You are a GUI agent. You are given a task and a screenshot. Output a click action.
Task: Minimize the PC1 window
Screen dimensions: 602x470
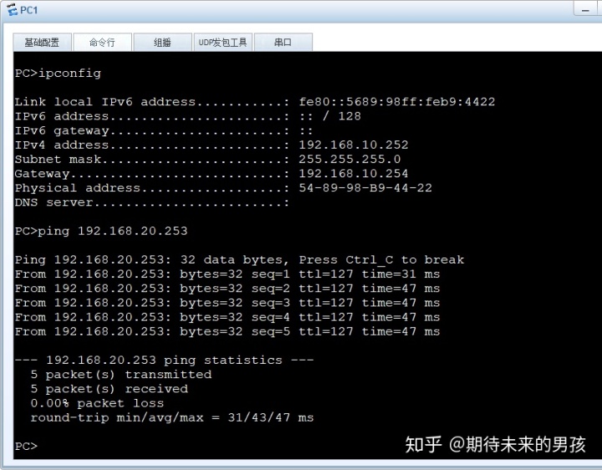[585, 10]
